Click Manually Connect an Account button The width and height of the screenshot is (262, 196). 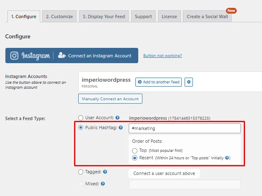pyautogui.click(x=110, y=99)
